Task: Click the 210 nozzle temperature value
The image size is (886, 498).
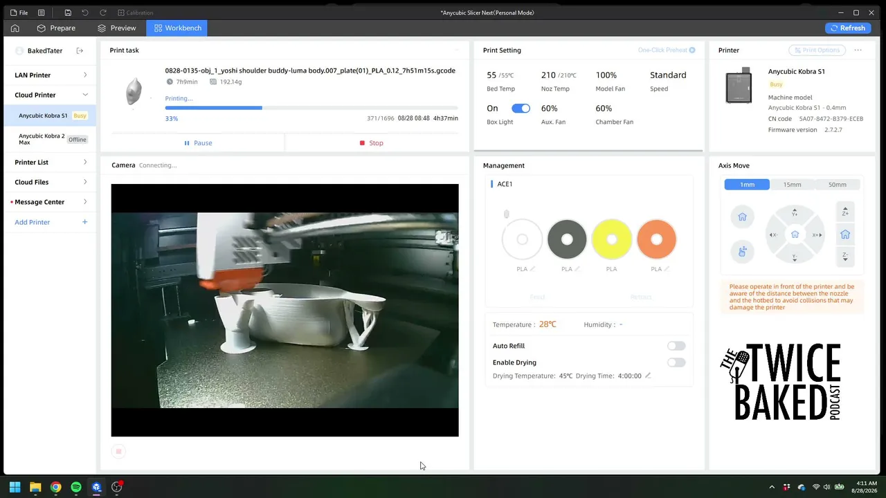Action: [x=548, y=75]
